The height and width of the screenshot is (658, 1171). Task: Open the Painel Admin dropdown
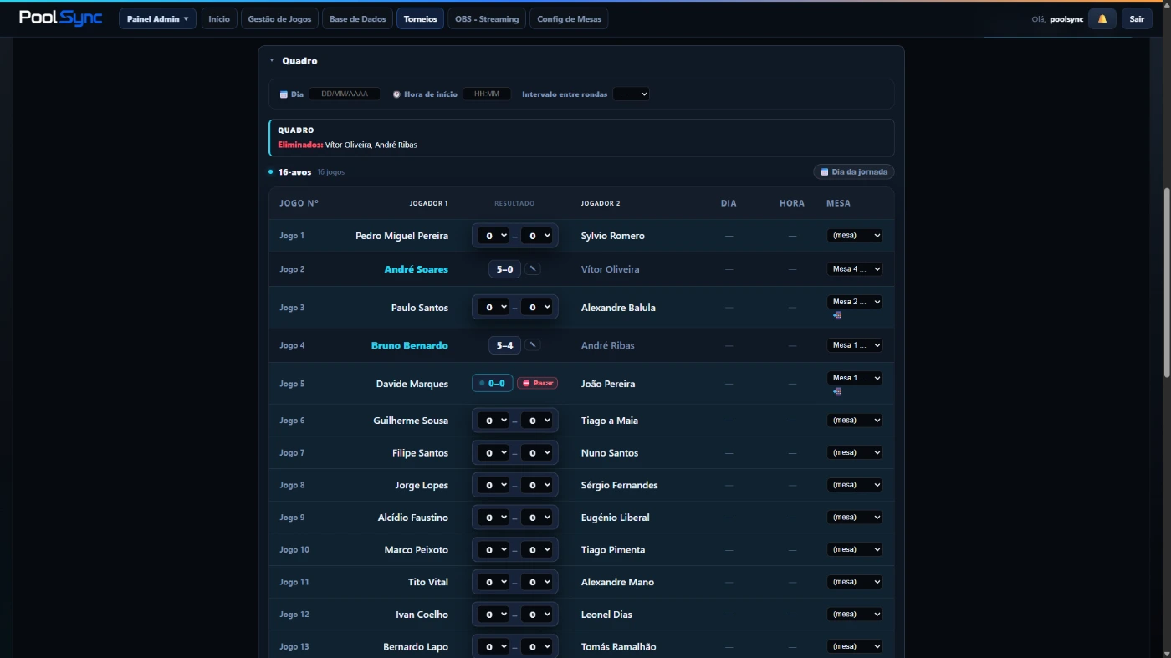click(157, 18)
